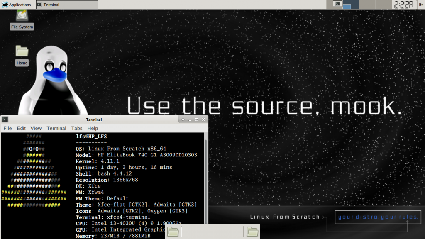Open the Tabs menu in Terminal

pos(77,128)
